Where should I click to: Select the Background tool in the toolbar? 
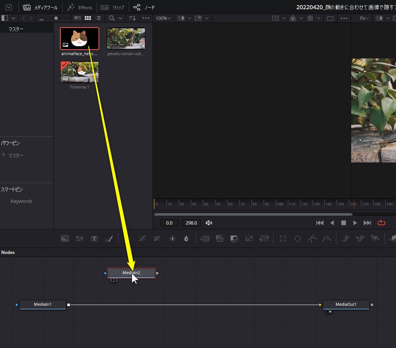[65, 238]
